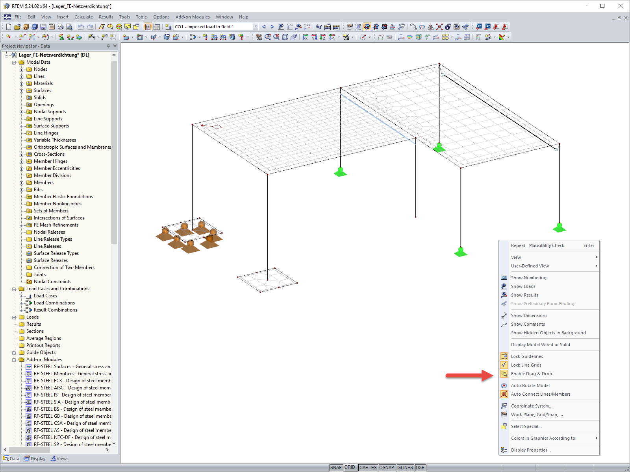Click the colored results palette icon
Image resolution: width=630 pixels, height=472 pixels.
502,37
